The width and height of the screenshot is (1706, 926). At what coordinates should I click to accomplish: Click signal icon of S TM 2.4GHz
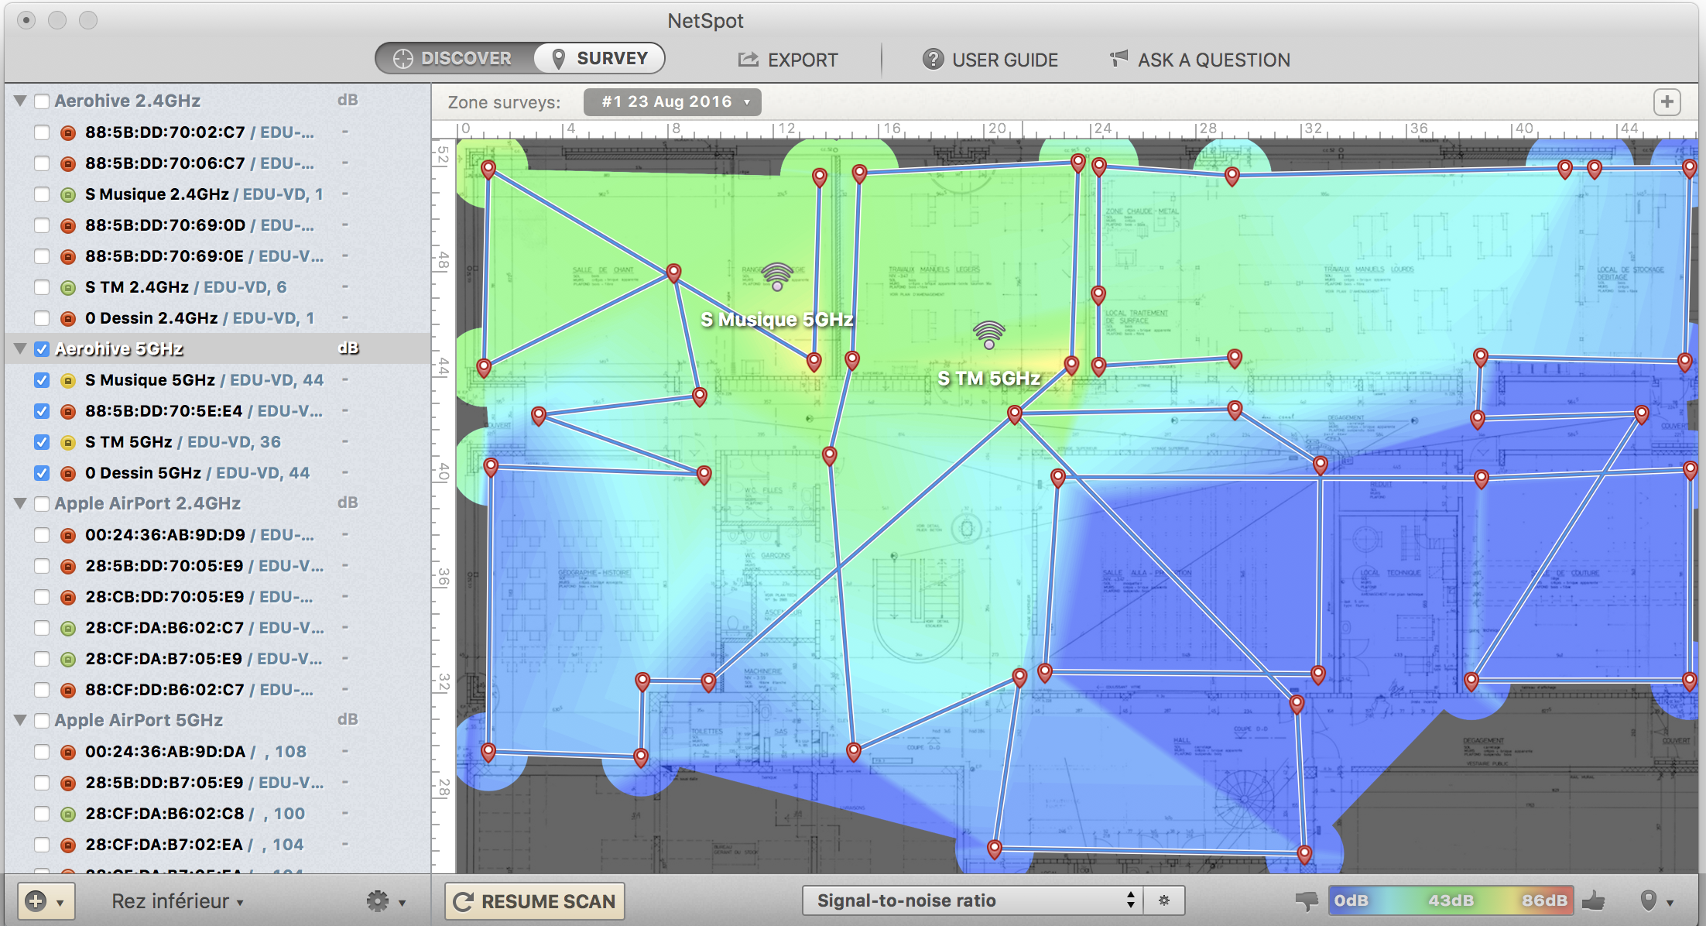pos(68,287)
